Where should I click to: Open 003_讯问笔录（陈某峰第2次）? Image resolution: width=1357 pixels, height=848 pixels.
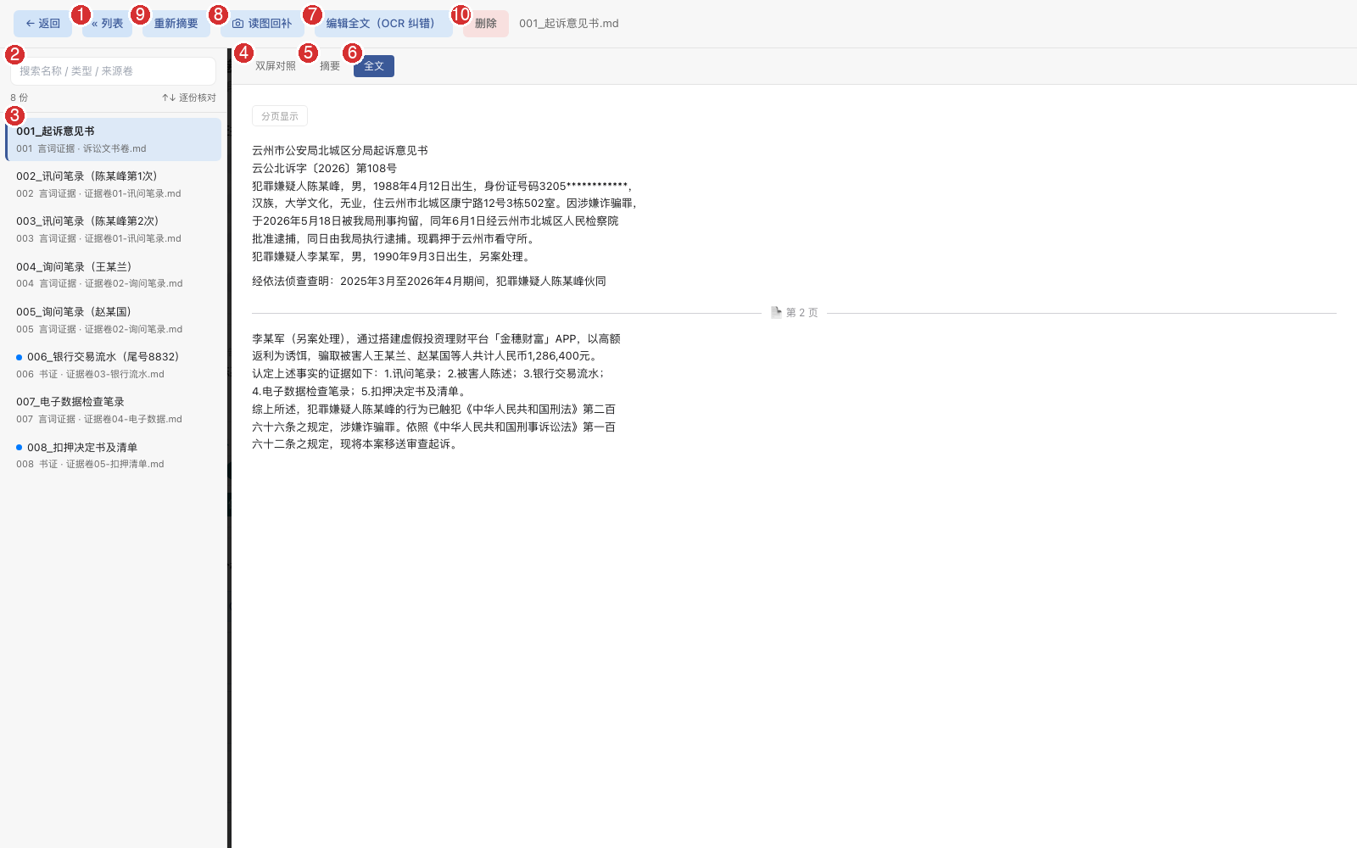[x=113, y=229]
